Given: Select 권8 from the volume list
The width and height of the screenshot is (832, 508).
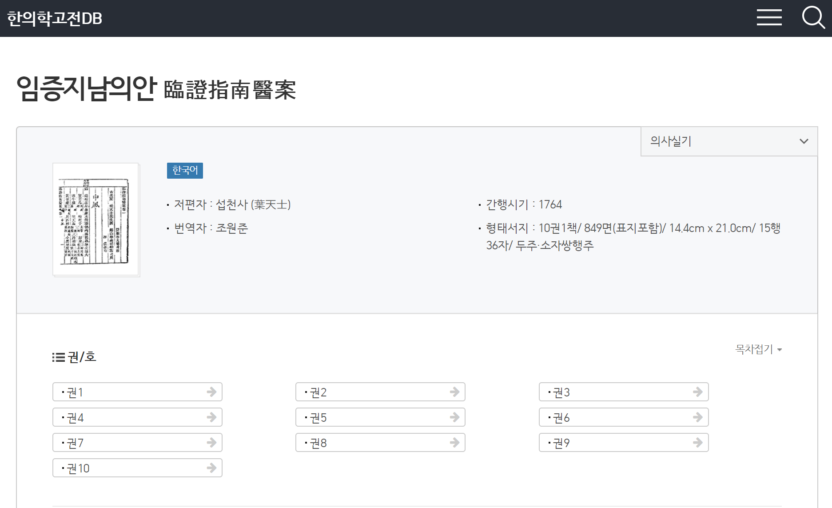Looking at the screenshot, I should click(318, 442).
